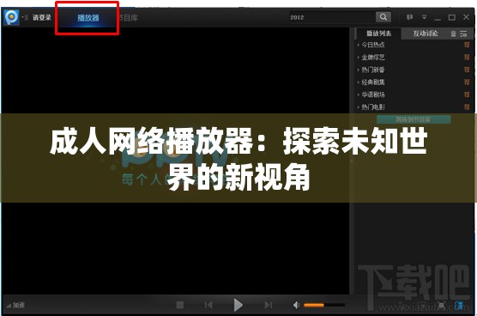The image size is (477, 316).
Task: Maximize the player window
Action: pyautogui.click(x=452, y=17)
